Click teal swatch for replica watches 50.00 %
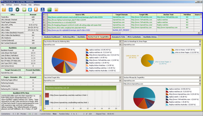The height and width of the screenshot is (116, 203). [167, 89]
